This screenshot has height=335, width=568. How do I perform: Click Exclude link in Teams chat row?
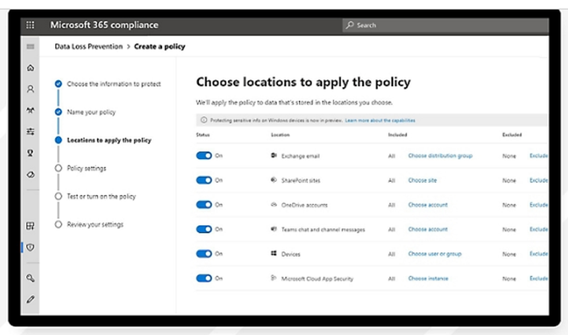(538, 229)
